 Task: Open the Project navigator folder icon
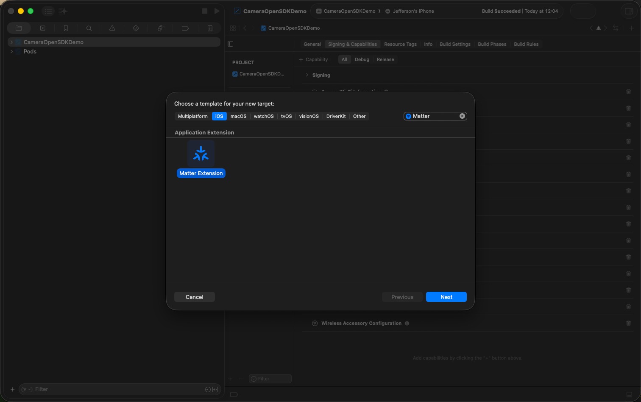pos(19,28)
